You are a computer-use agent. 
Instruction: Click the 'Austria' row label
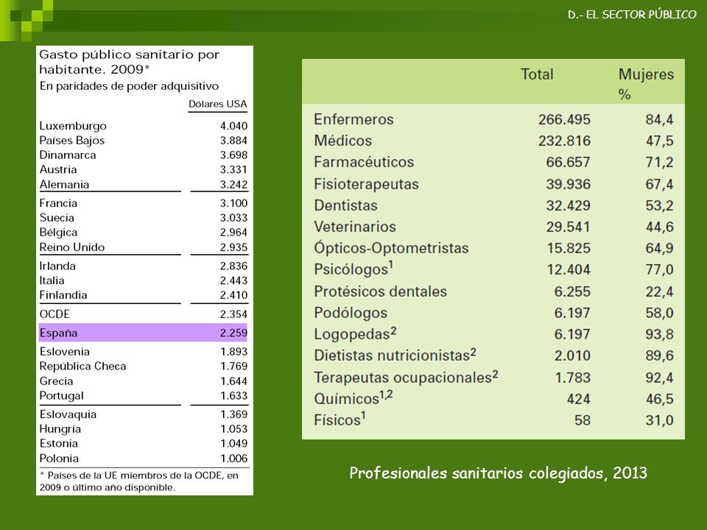(58, 169)
